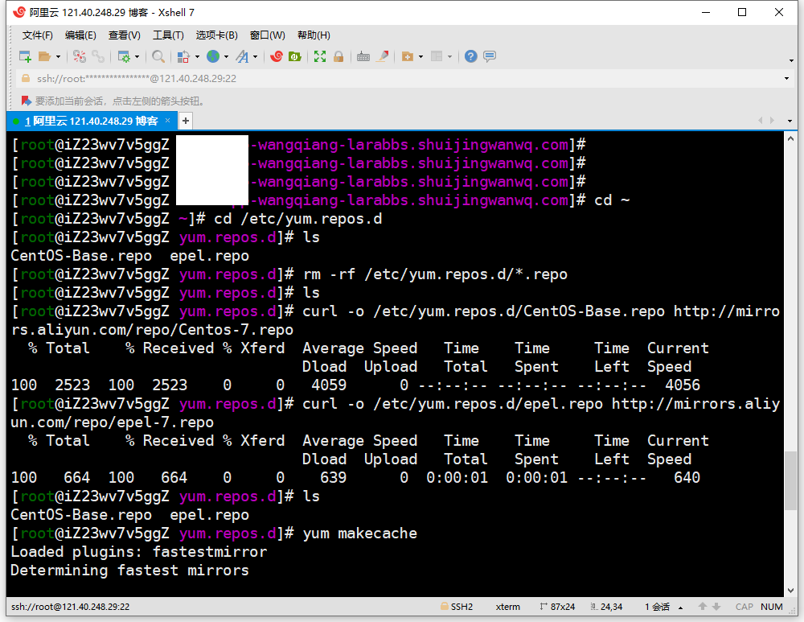Open the globe encoding dropdown arrow

(226, 56)
